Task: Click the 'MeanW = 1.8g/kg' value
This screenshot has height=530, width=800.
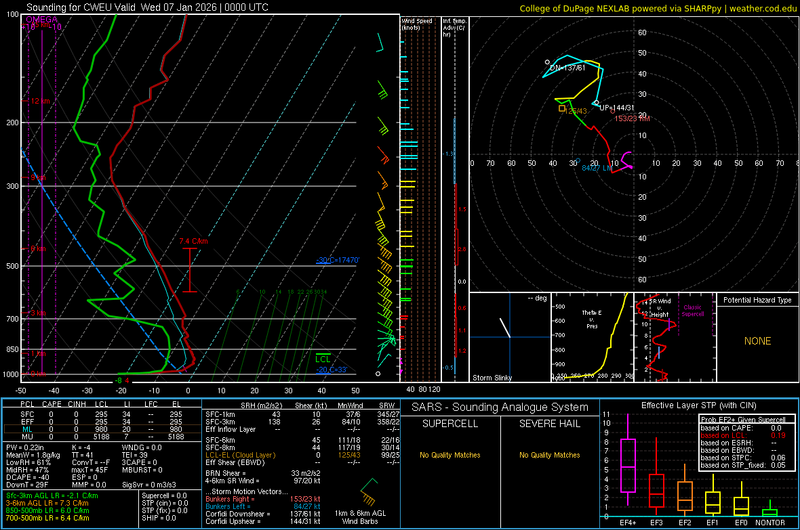Action: pos(33,455)
